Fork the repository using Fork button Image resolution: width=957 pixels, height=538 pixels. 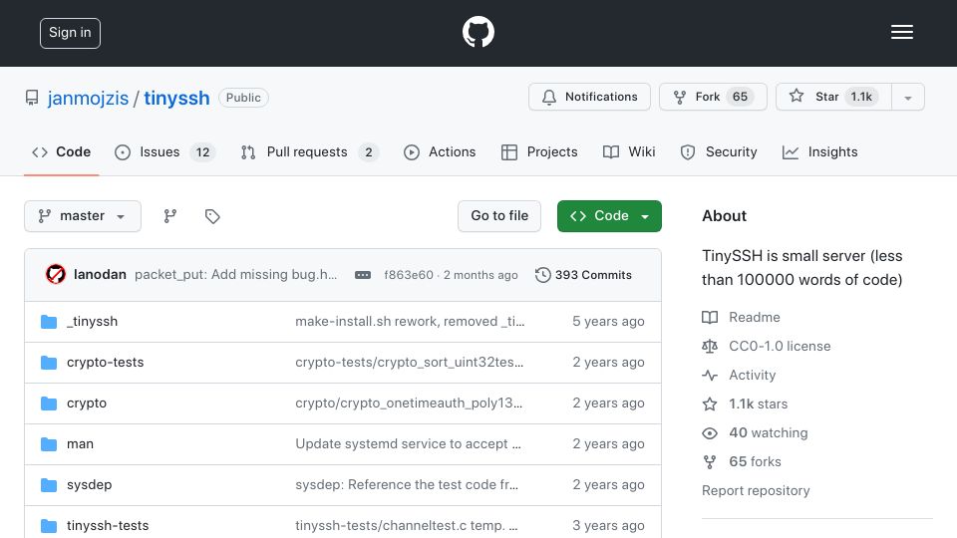[x=713, y=97]
